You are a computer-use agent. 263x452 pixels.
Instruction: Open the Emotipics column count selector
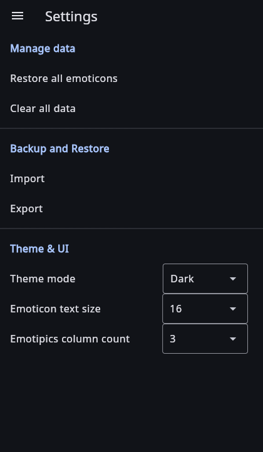pyautogui.click(x=205, y=339)
